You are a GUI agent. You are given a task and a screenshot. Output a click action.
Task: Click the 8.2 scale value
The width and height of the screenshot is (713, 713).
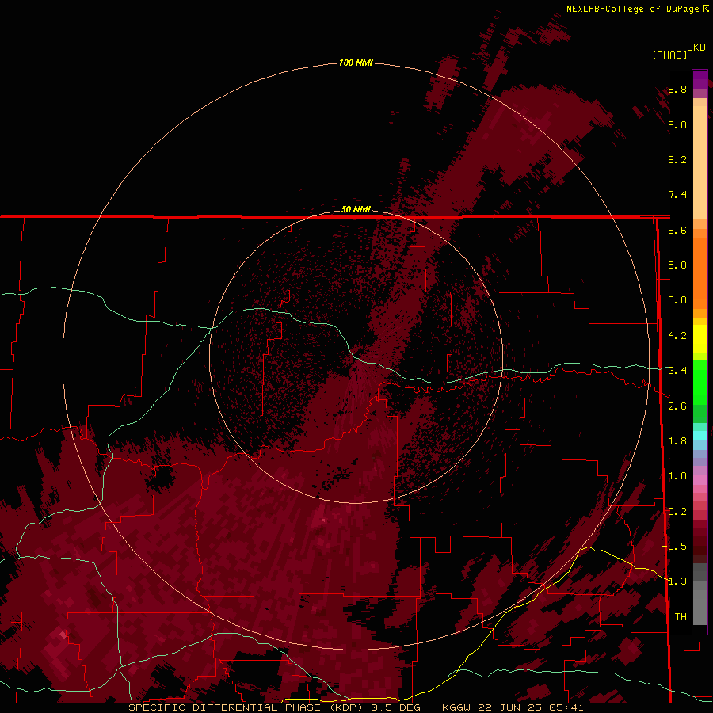pyautogui.click(x=677, y=159)
